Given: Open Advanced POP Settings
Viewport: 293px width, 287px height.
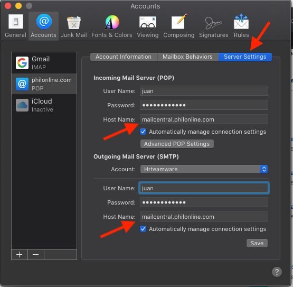Looking at the screenshot, I should [177, 144].
